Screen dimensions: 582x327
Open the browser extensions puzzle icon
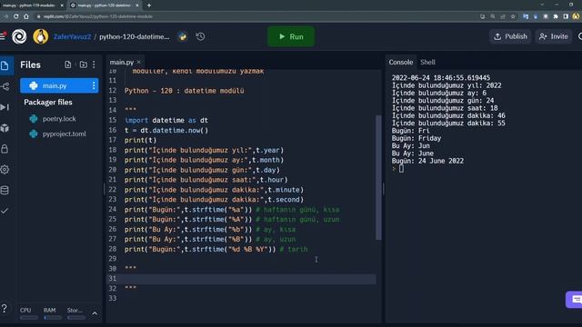[556, 16]
